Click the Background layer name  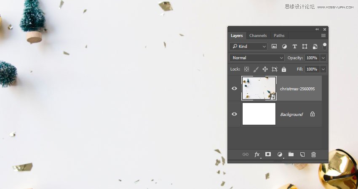coord(291,114)
